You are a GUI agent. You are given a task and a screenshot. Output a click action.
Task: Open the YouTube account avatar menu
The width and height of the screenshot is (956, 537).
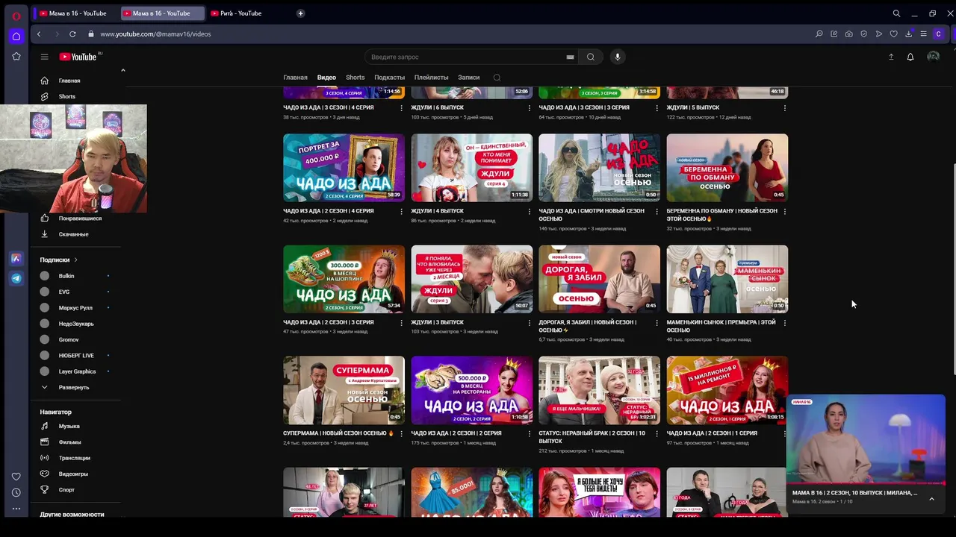click(933, 57)
